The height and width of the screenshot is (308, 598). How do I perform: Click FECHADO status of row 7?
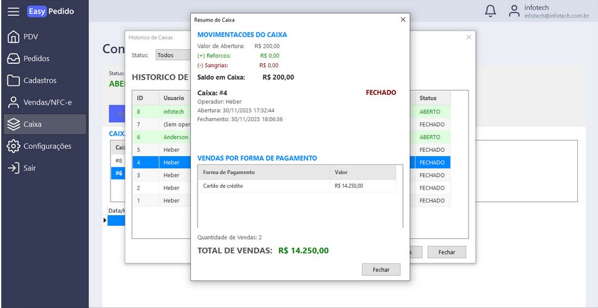432,124
